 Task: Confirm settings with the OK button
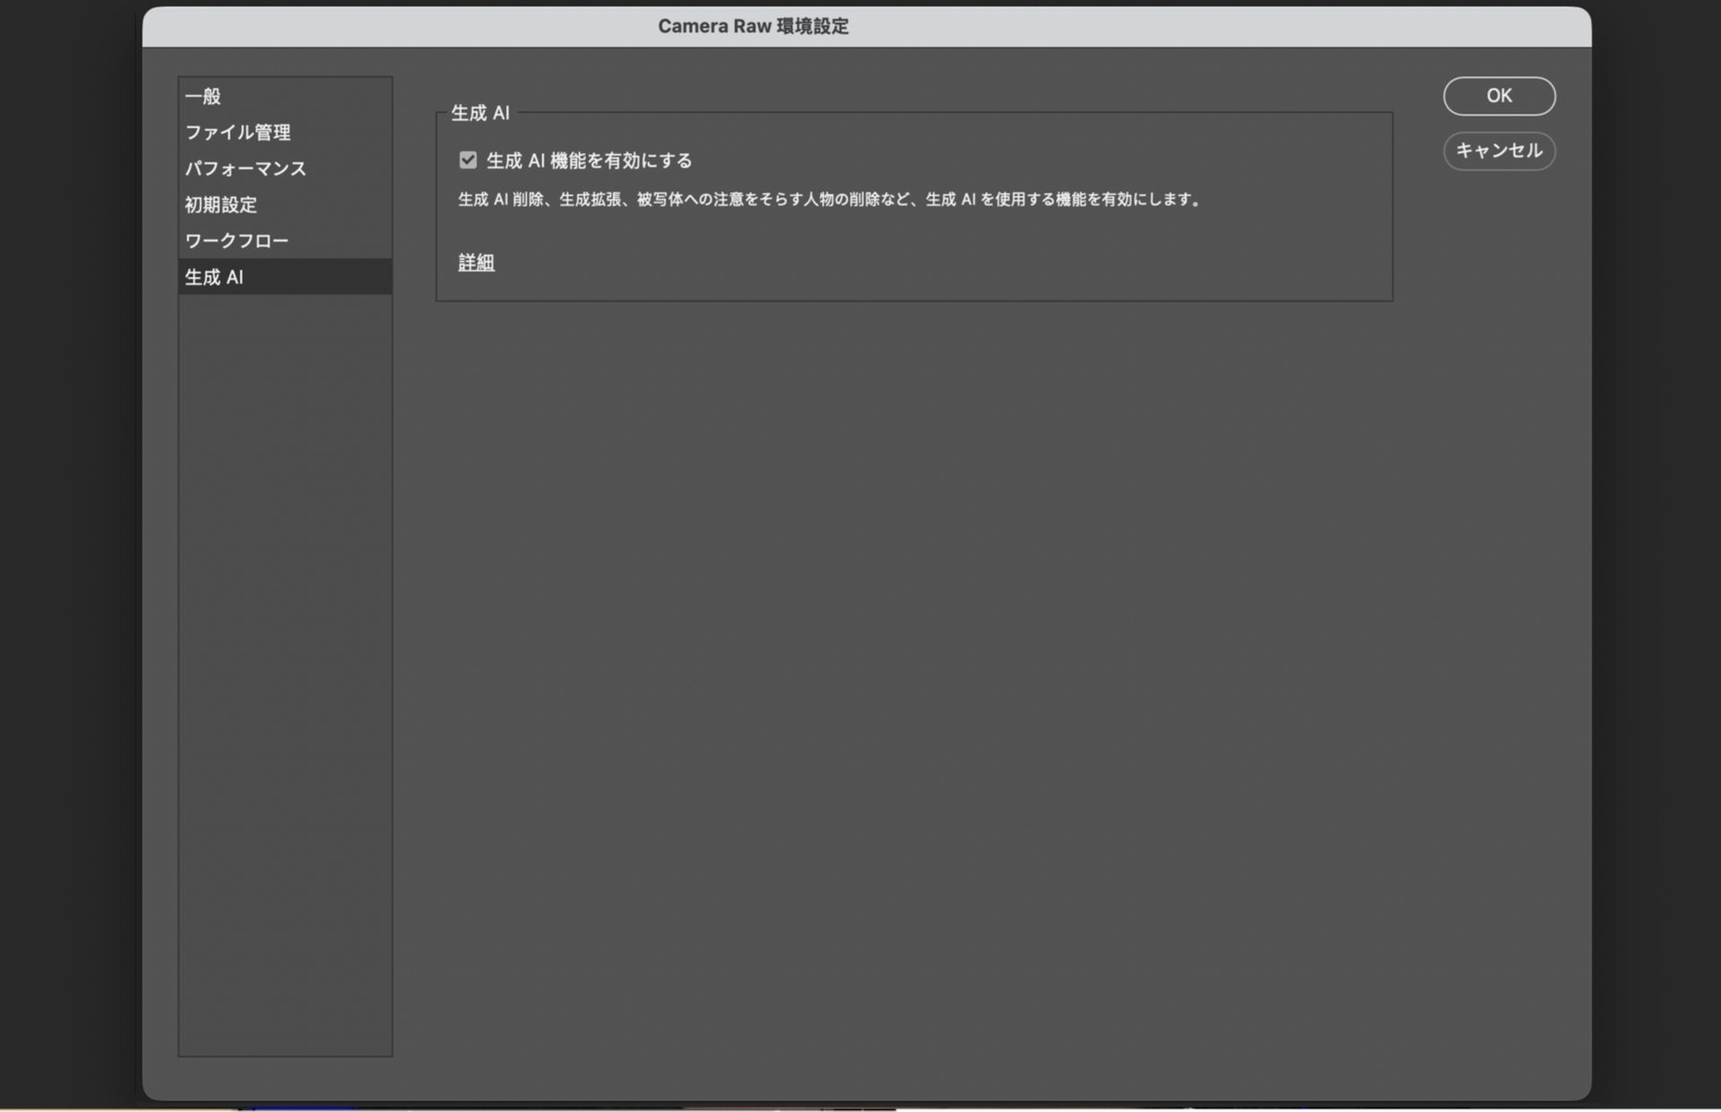[x=1499, y=96]
